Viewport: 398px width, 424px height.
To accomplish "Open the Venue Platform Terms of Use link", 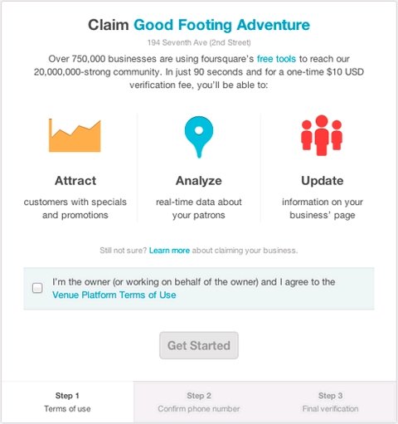I will point(114,295).
